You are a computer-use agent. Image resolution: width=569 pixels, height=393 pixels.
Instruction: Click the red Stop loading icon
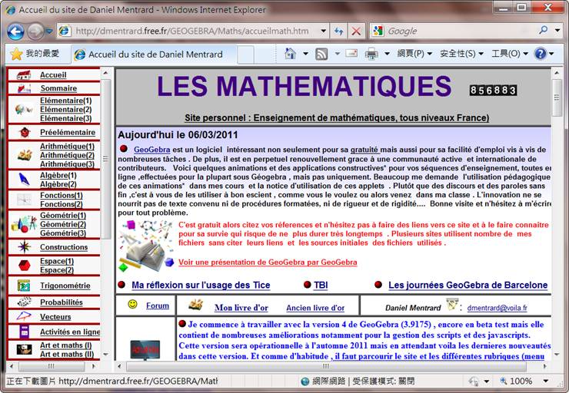pyautogui.click(x=356, y=31)
